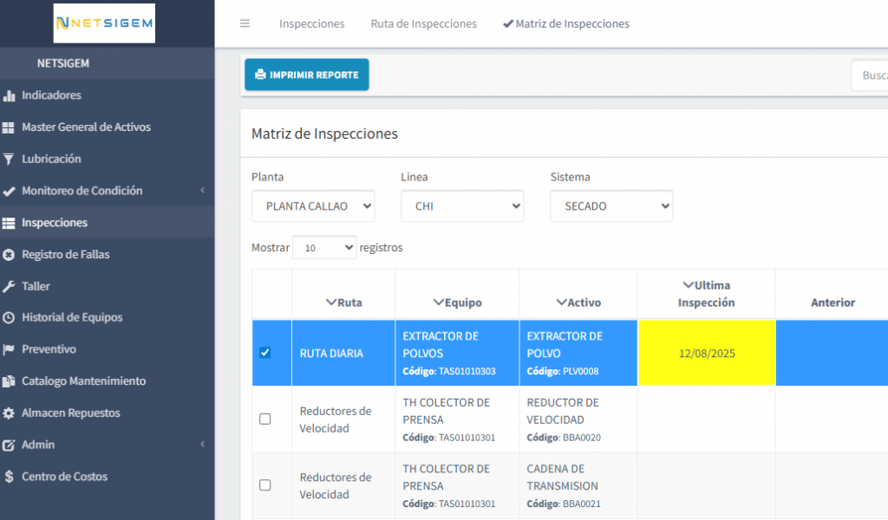Click the Registro de Fallas icon
Image resolution: width=888 pixels, height=520 pixels.
(9, 255)
